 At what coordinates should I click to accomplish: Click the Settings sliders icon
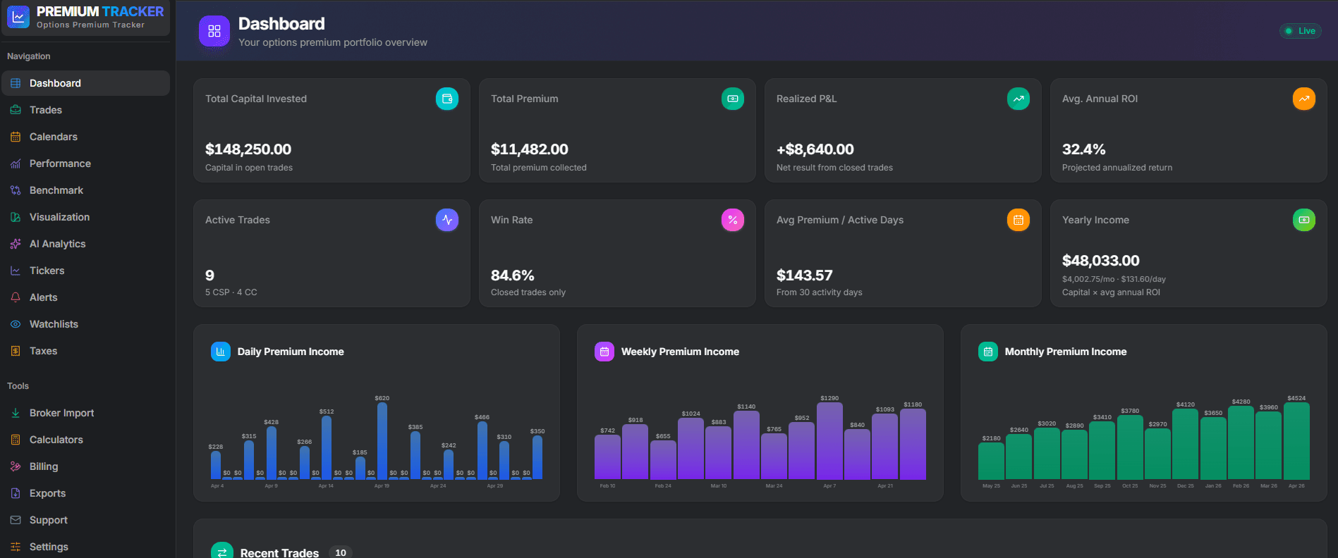16,547
